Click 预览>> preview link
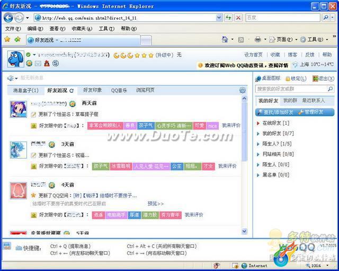The width and height of the screenshot is (339, 271). click(155, 204)
